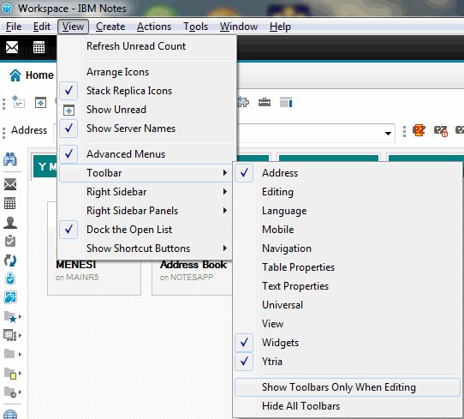Open the Actions menu
464x419 pixels.
point(154,27)
